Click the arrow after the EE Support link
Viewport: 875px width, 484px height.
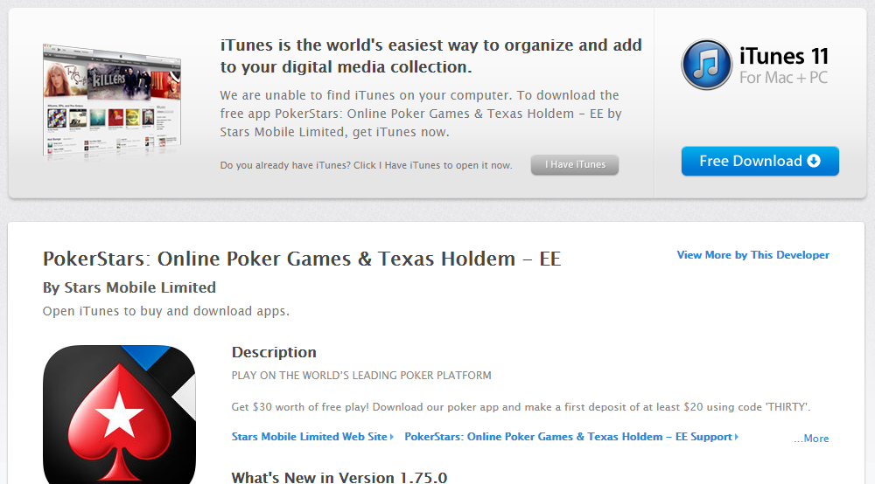click(737, 437)
